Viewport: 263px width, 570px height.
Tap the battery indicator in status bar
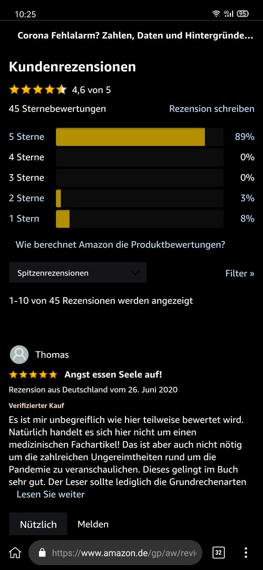242,14
